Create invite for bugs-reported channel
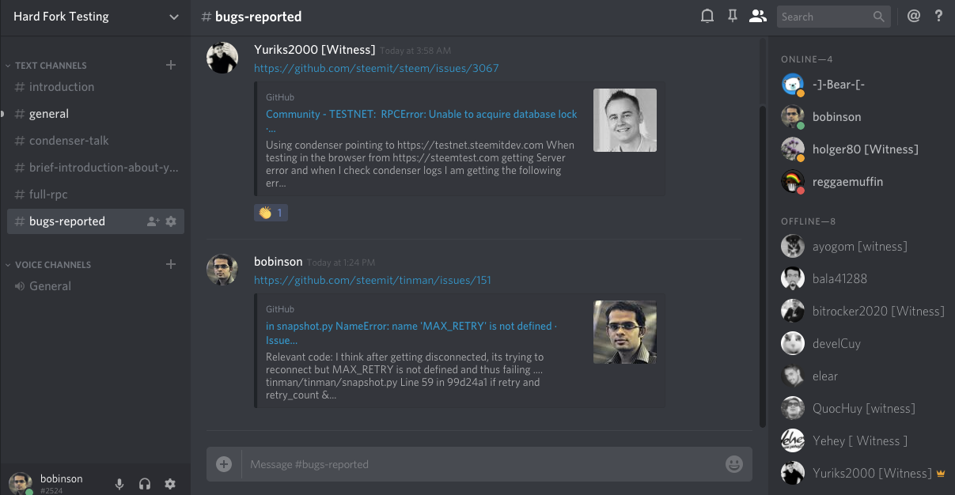The width and height of the screenshot is (955, 495). [153, 221]
